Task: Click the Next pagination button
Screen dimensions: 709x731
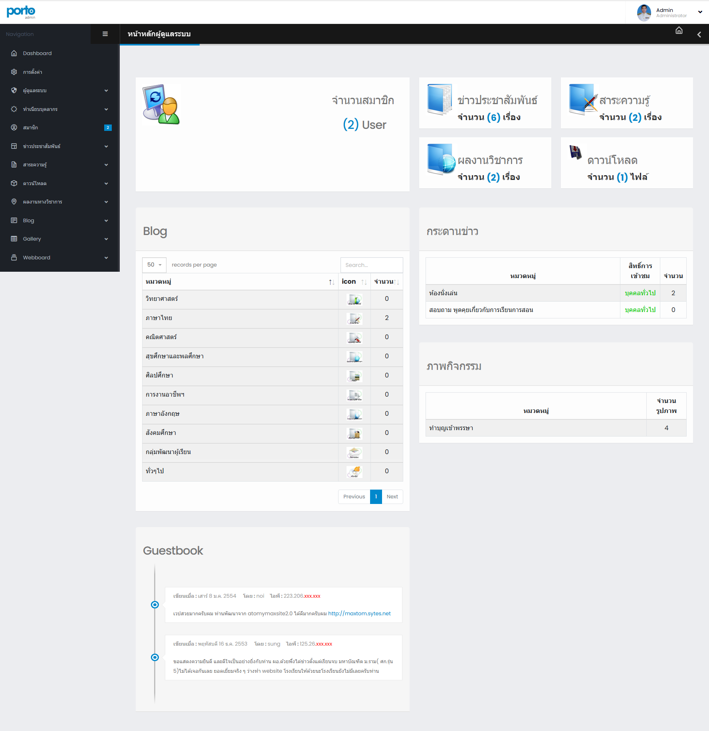Action: [x=392, y=497]
